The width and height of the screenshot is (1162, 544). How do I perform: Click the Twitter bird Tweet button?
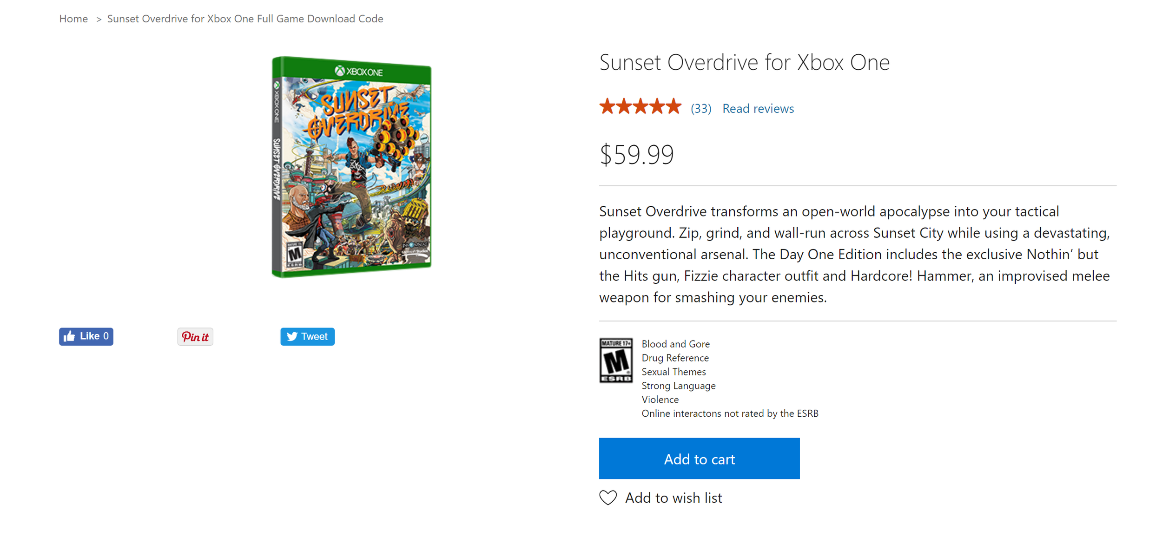pyautogui.click(x=307, y=336)
